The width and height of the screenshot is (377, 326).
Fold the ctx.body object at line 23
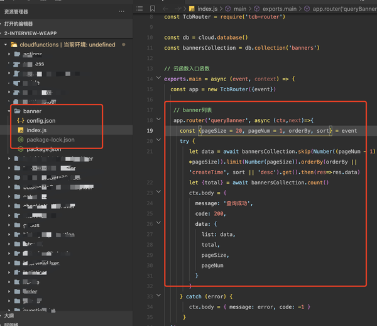[158, 192]
